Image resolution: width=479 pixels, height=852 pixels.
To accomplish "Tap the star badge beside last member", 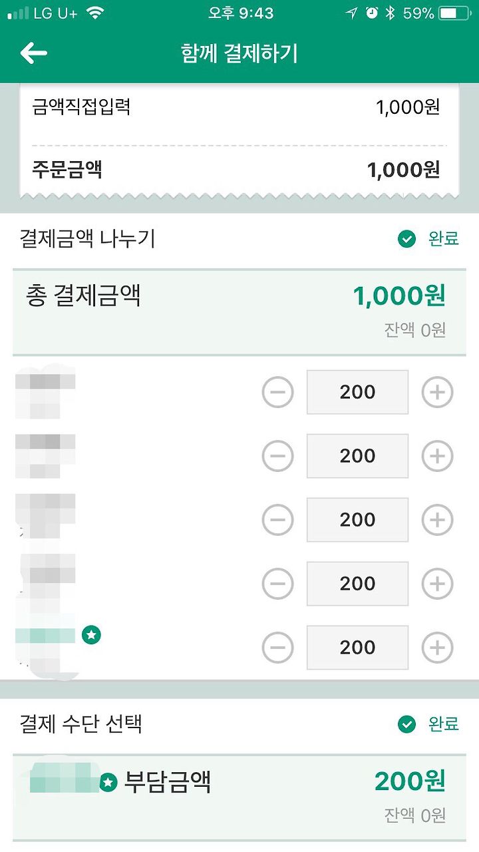I will pyautogui.click(x=91, y=636).
